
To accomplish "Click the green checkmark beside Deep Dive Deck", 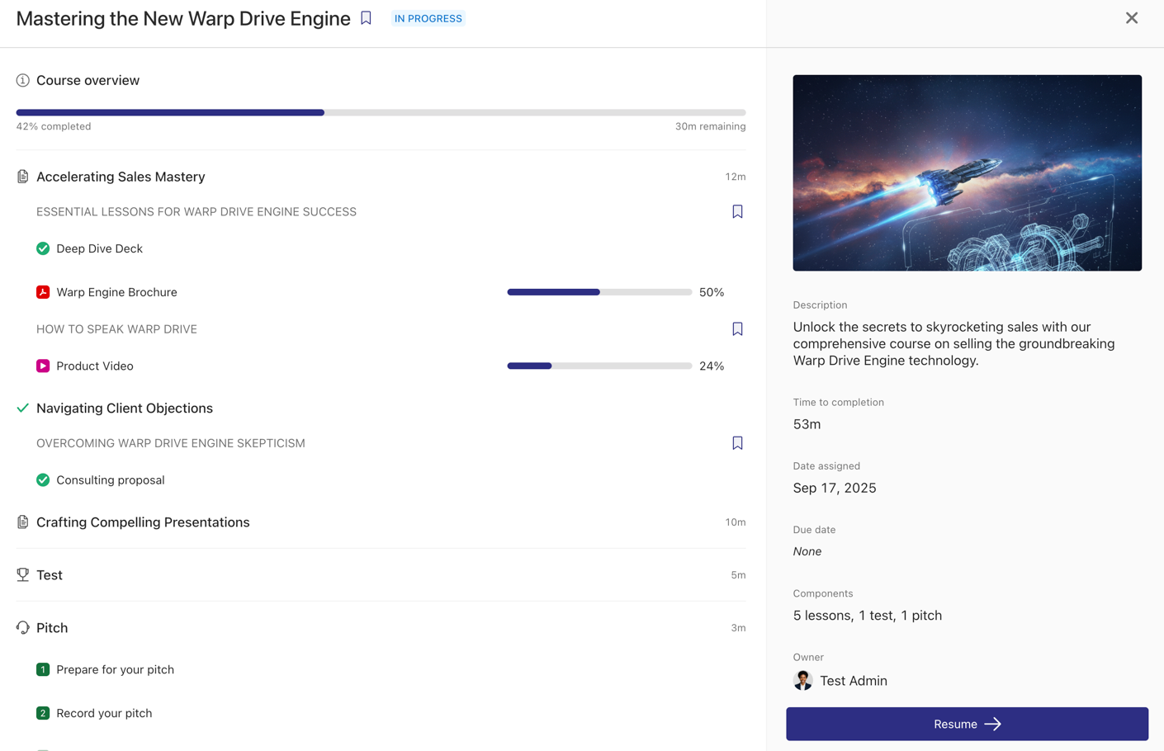I will (43, 248).
